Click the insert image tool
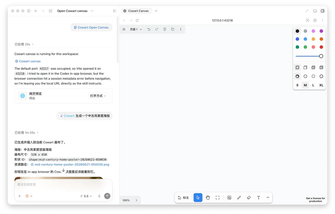This screenshot has width=335, height=214. [x=229, y=198]
